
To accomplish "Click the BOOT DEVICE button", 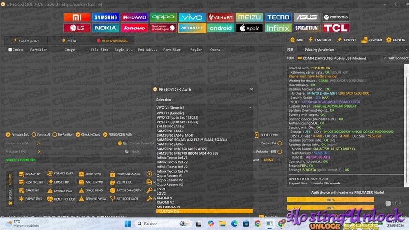I will pos(267,135).
